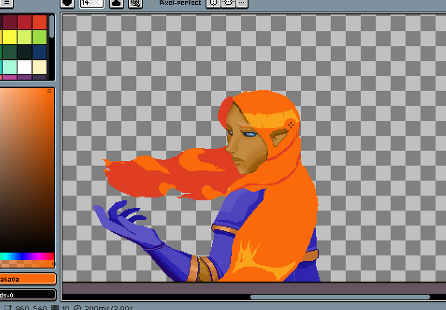This screenshot has height=310, width=446.
Task: Click the rainbow hue slider bar
Action: pyautogui.click(x=27, y=256)
